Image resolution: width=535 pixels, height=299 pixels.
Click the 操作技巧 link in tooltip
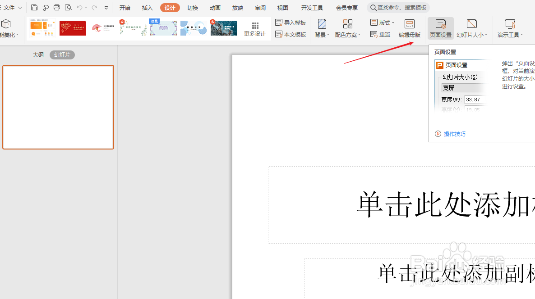[x=454, y=134]
